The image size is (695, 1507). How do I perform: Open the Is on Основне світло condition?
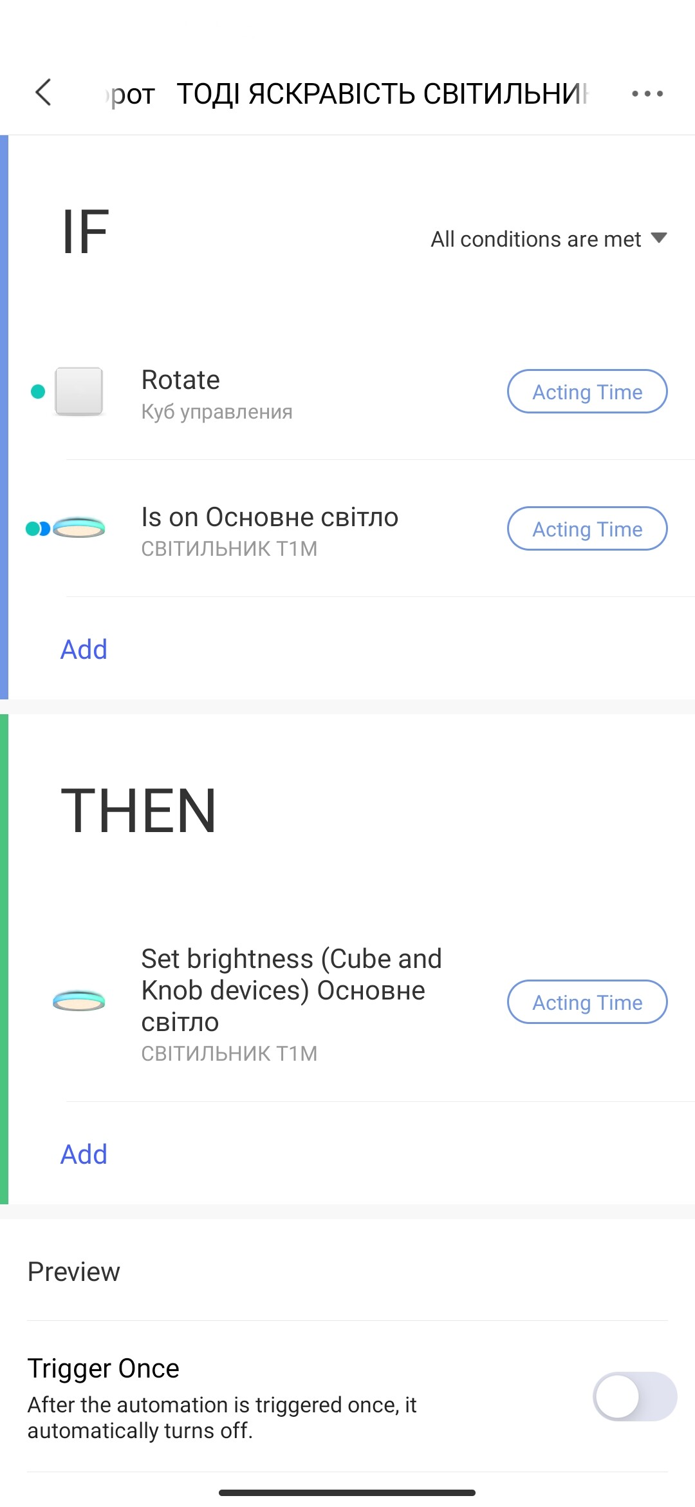point(270,529)
